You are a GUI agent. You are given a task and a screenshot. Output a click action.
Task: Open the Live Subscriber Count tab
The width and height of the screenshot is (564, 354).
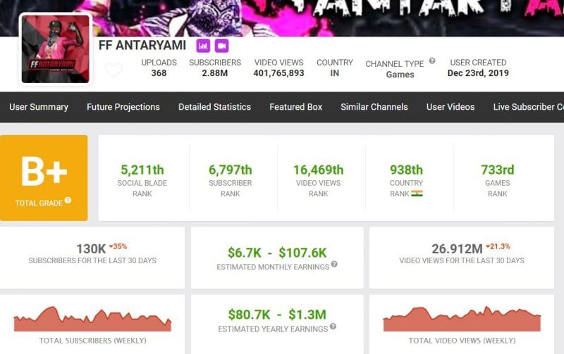[x=528, y=107]
